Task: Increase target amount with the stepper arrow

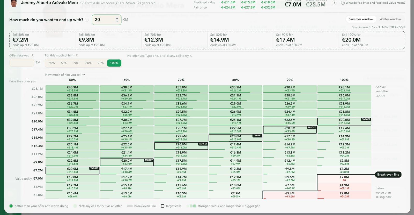Action: (117, 18)
